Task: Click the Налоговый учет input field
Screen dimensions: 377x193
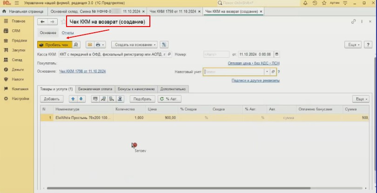Action: click(x=234, y=72)
